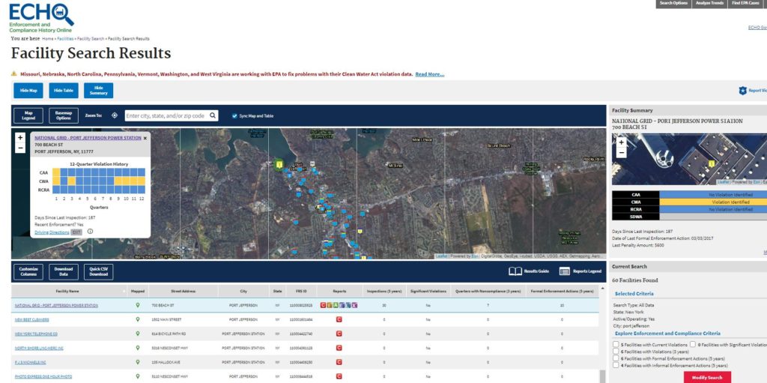Open the Photo Express One Hour Photo link
The height and width of the screenshot is (383, 767).
(x=43, y=376)
